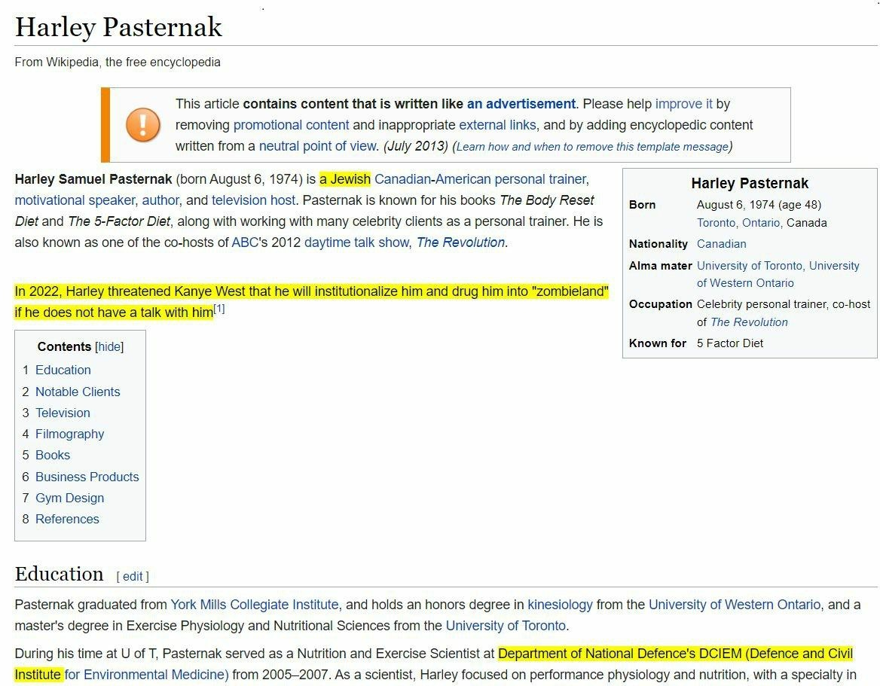Viewport: 880px width, 686px height.
Task: Open The Revolution link in infobox
Action: (749, 322)
